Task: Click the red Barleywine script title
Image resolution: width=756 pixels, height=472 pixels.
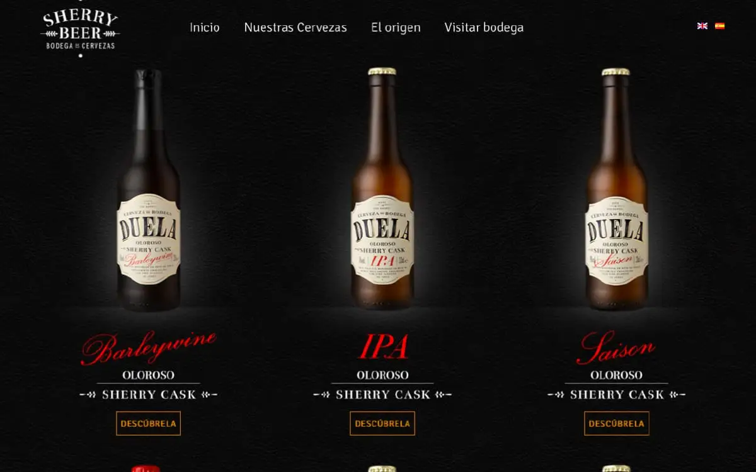Action: (149, 347)
